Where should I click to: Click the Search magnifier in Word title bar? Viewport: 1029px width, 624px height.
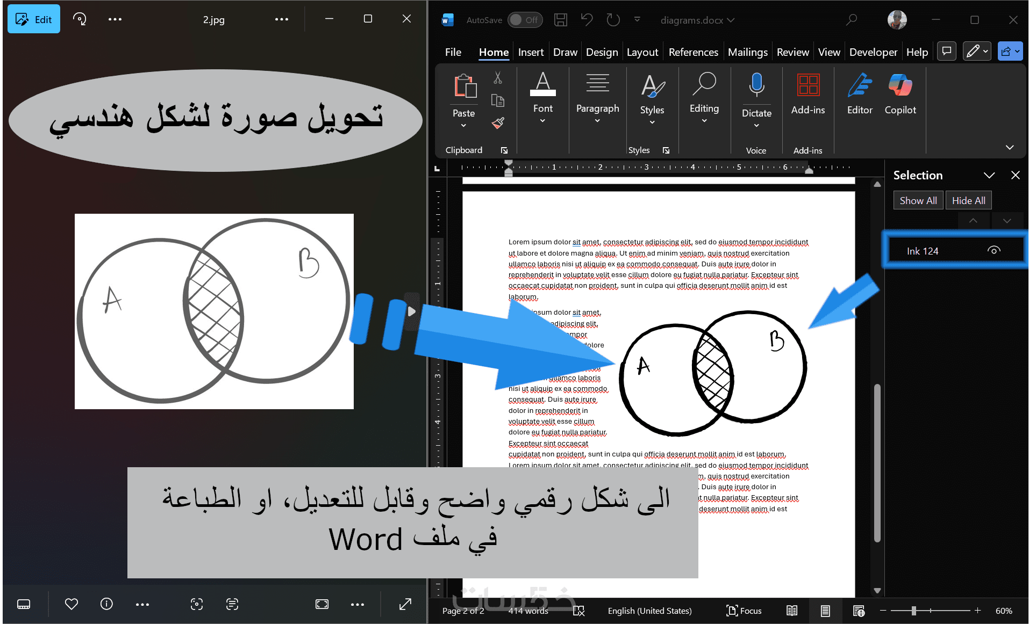click(851, 20)
